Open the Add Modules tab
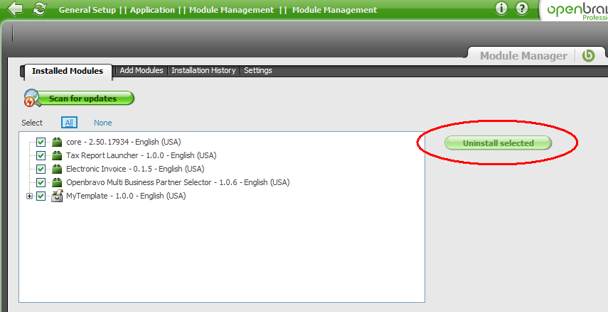This screenshot has height=312, width=608. click(x=141, y=70)
